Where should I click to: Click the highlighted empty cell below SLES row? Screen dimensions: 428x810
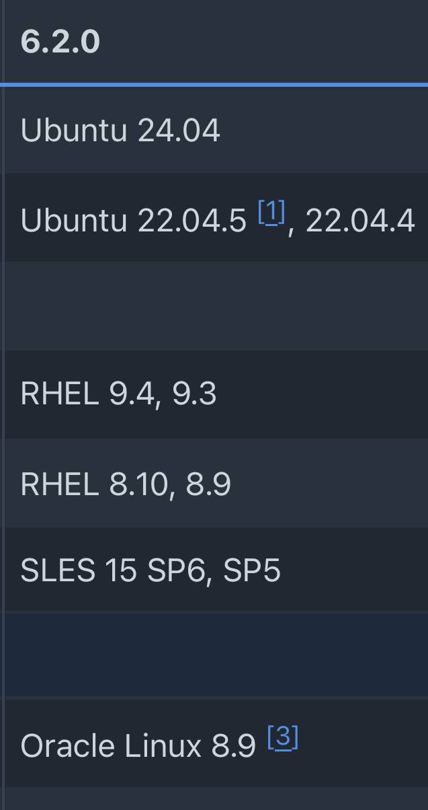[215, 655]
